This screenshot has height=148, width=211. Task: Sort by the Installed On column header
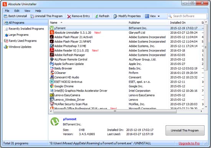click(x=178, y=23)
